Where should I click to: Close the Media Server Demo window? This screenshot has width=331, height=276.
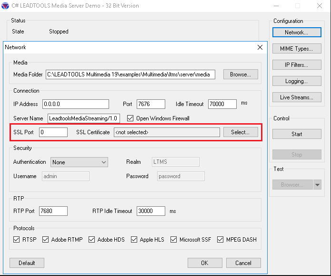click(320, 6)
